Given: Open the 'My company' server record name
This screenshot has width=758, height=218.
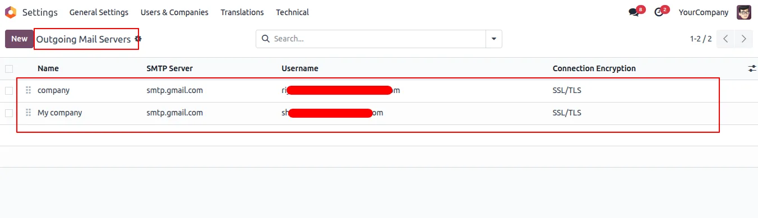Looking at the screenshot, I should pos(59,113).
